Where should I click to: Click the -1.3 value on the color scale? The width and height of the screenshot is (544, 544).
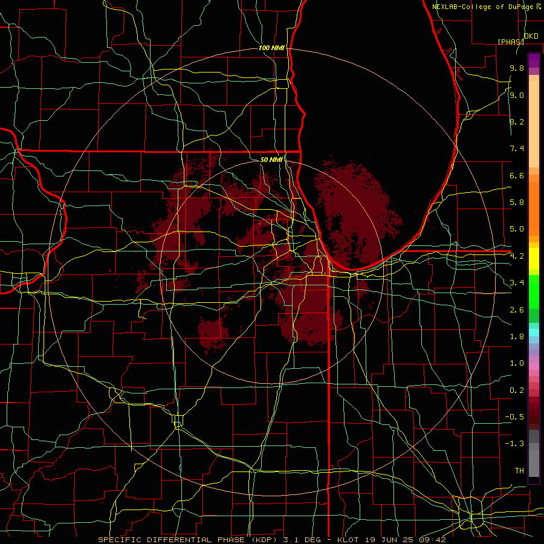pos(514,444)
